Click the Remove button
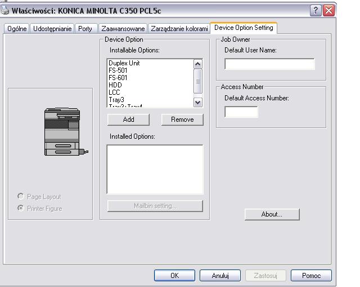 click(x=182, y=120)
